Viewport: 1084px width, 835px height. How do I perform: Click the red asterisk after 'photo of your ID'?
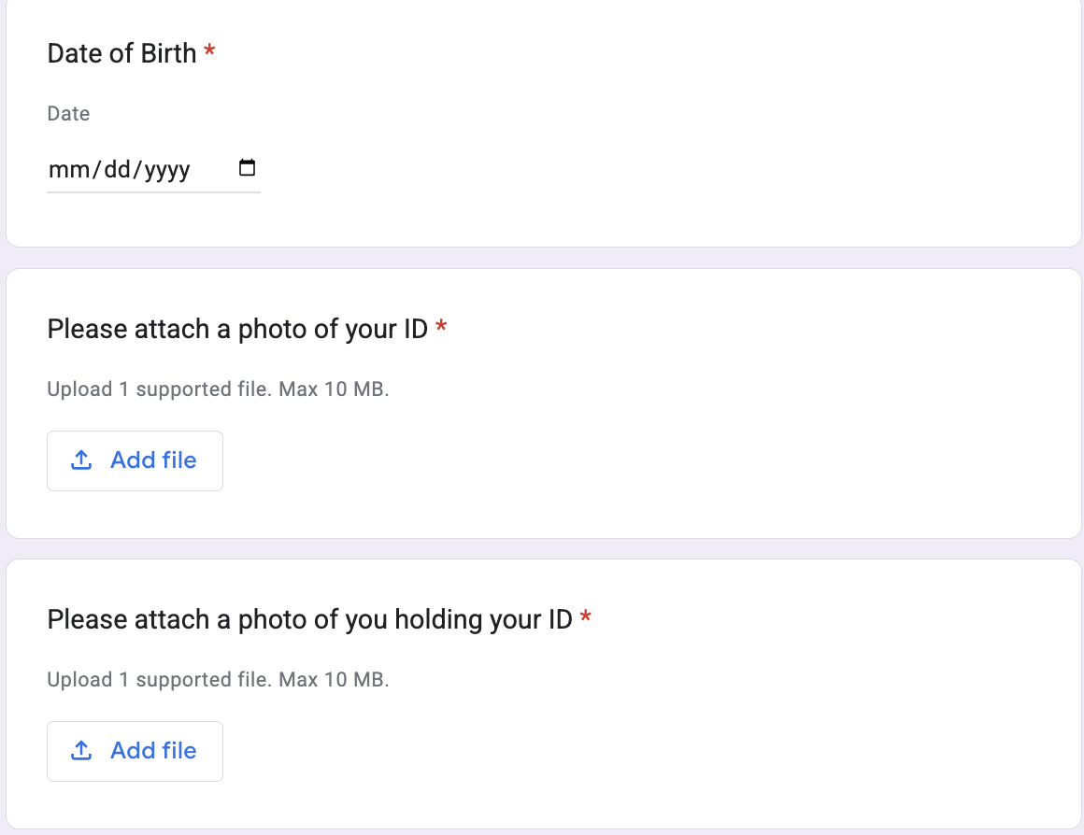point(441,326)
